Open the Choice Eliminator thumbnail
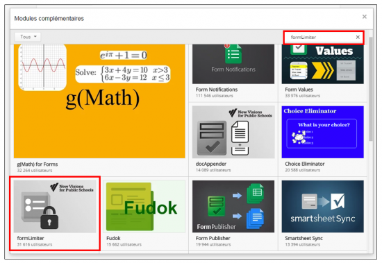 [x=322, y=132]
